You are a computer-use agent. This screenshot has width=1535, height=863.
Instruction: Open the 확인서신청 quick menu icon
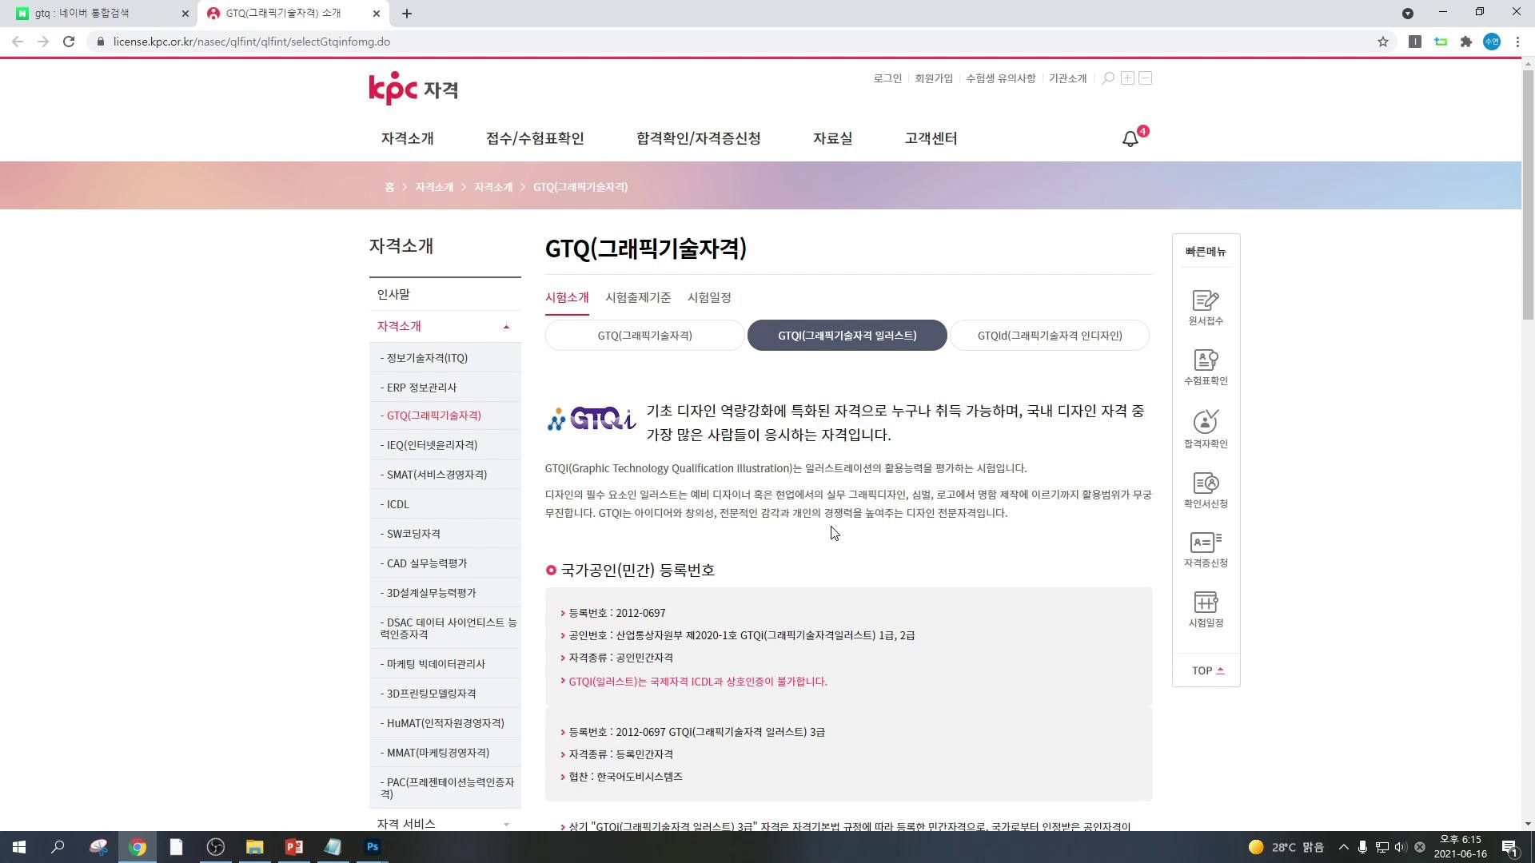coord(1205,483)
